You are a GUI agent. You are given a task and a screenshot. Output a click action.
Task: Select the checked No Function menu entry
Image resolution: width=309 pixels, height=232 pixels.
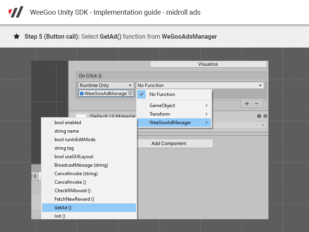coord(174,94)
